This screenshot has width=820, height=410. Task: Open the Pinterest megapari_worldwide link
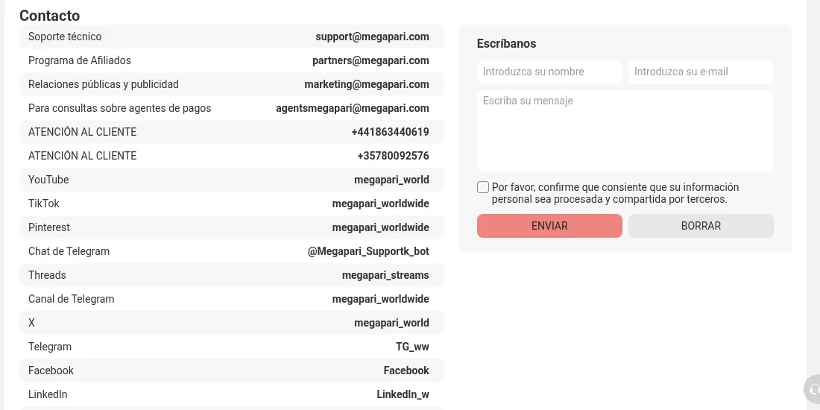(381, 227)
